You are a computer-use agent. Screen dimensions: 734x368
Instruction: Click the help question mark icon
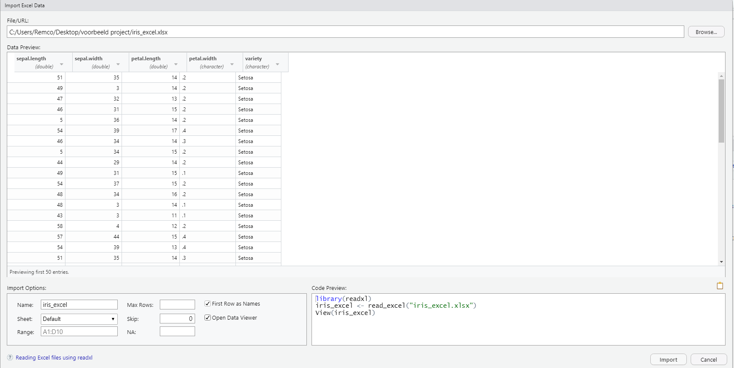coord(10,358)
